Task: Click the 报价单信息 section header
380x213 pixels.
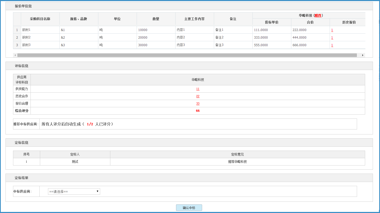Action: 189,6
